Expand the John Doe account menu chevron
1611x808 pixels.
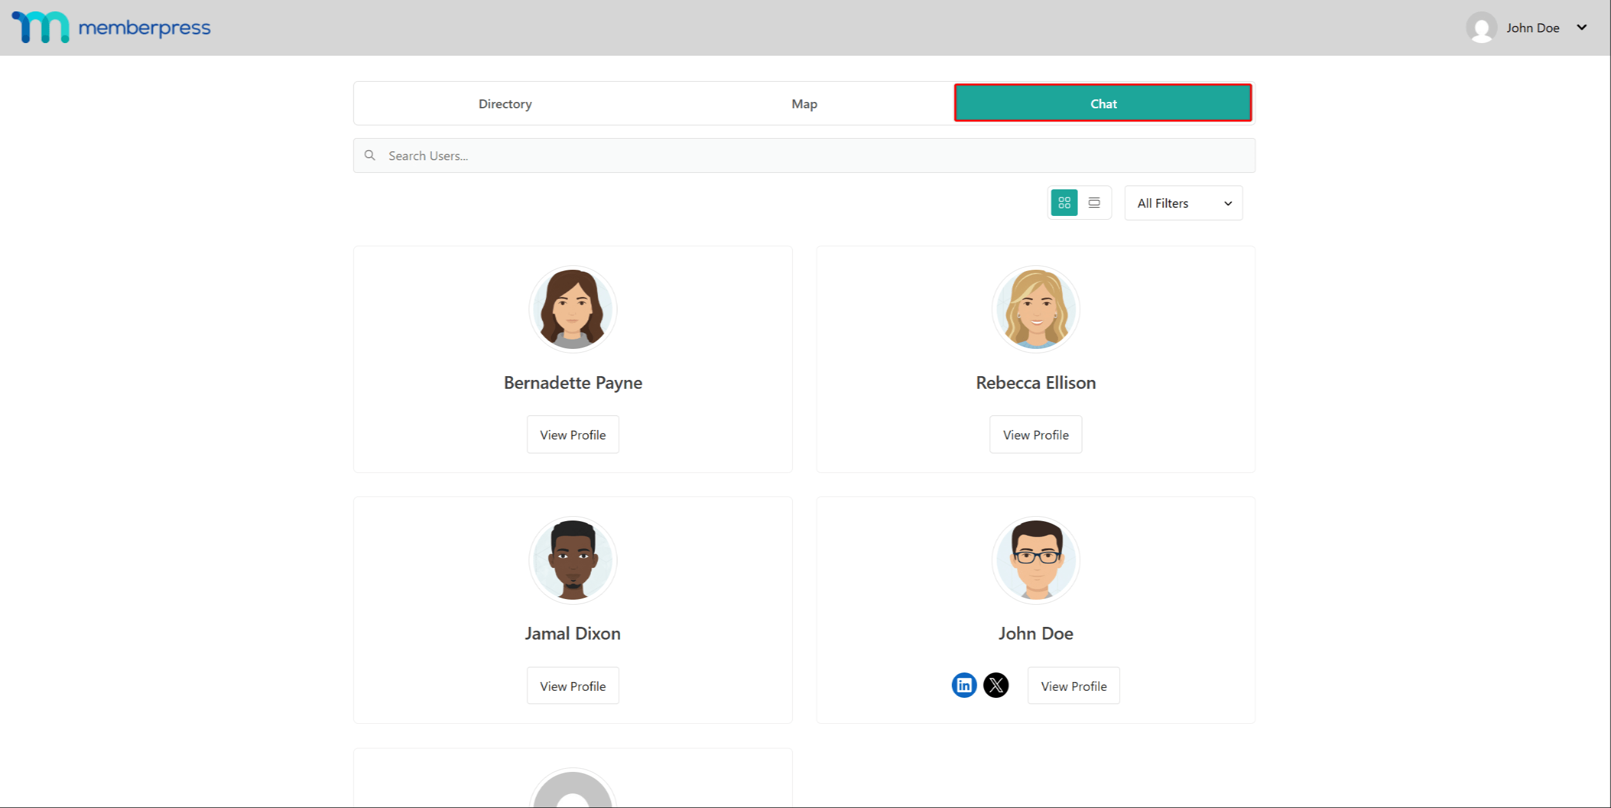1583,27
